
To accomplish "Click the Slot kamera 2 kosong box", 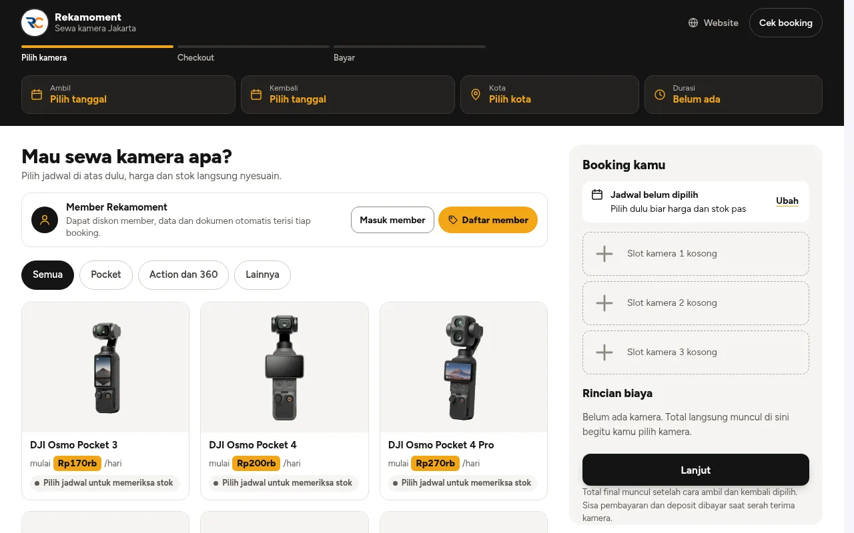I will [696, 303].
